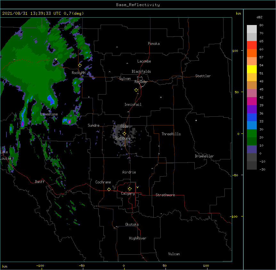
Task: Click the dBZ legend heading
Action: coord(259,17)
